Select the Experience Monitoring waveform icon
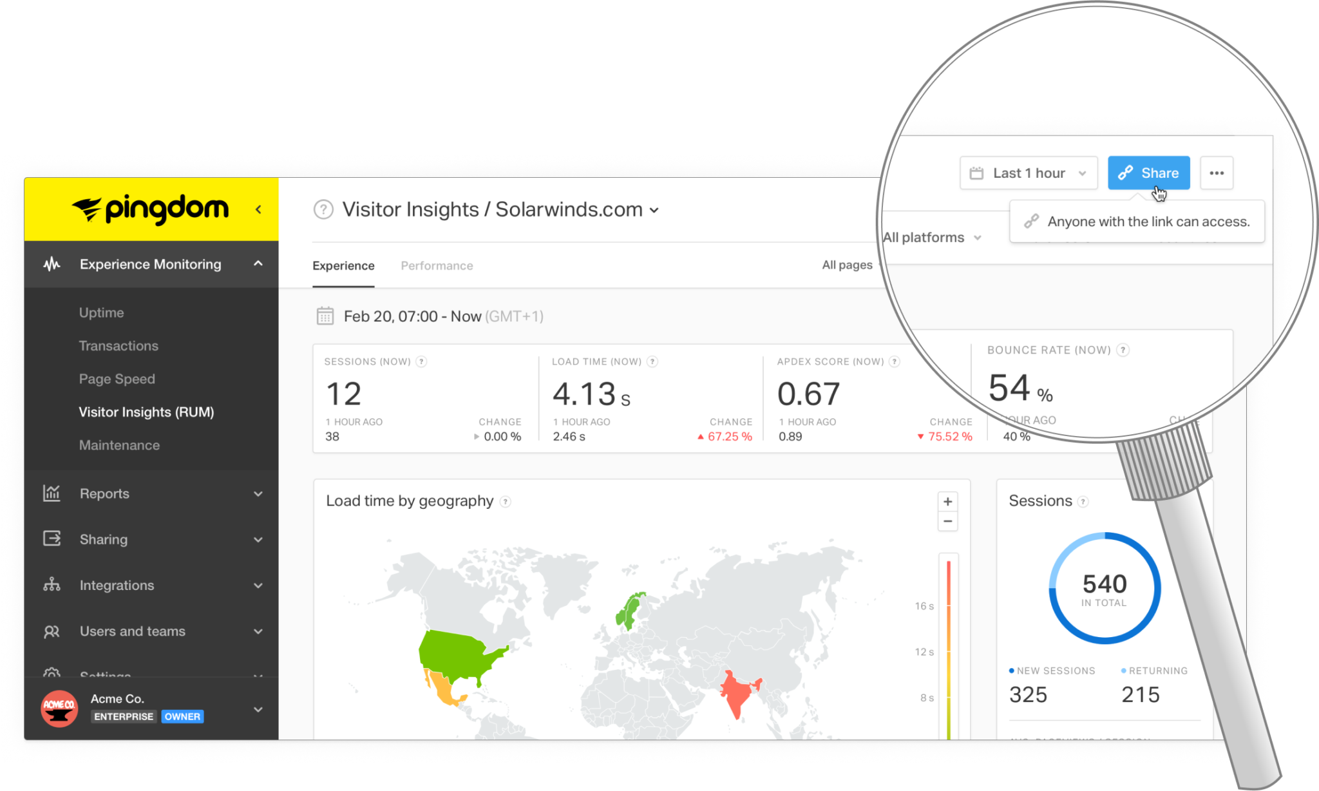 pyautogui.click(x=52, y=264)
